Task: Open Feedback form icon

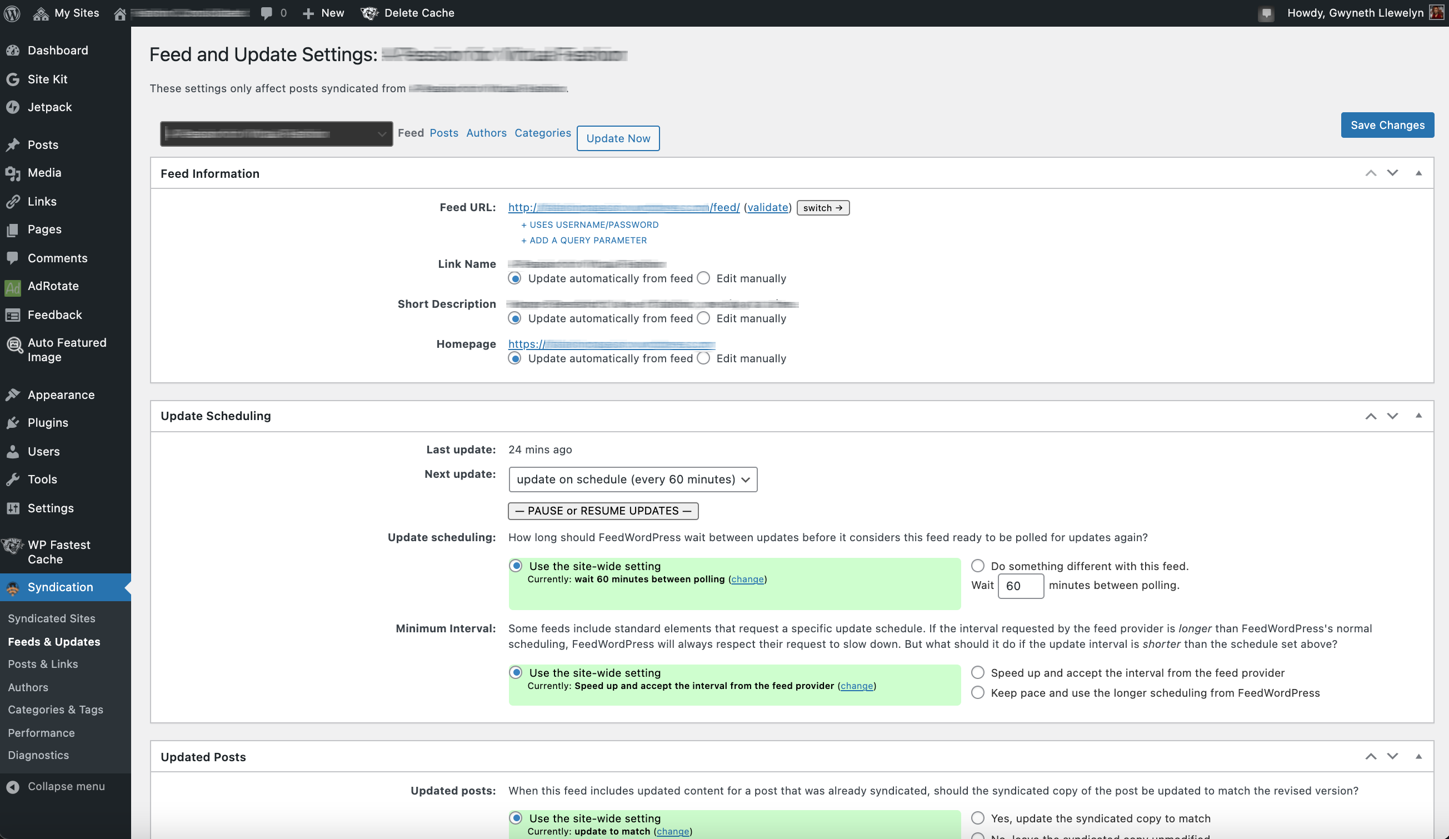Action: (13, 315)
